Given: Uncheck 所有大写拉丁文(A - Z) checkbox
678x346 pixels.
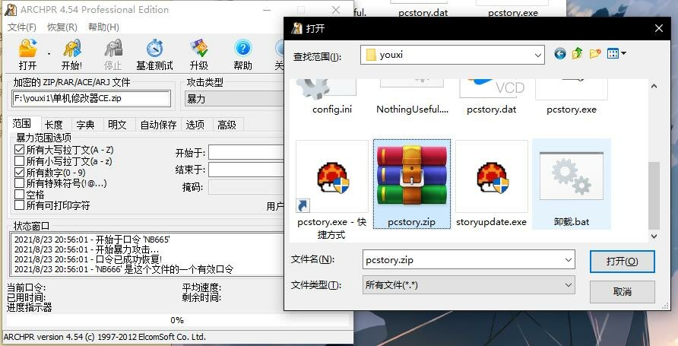Looking at the screenshot, I should tap(19, 150).
